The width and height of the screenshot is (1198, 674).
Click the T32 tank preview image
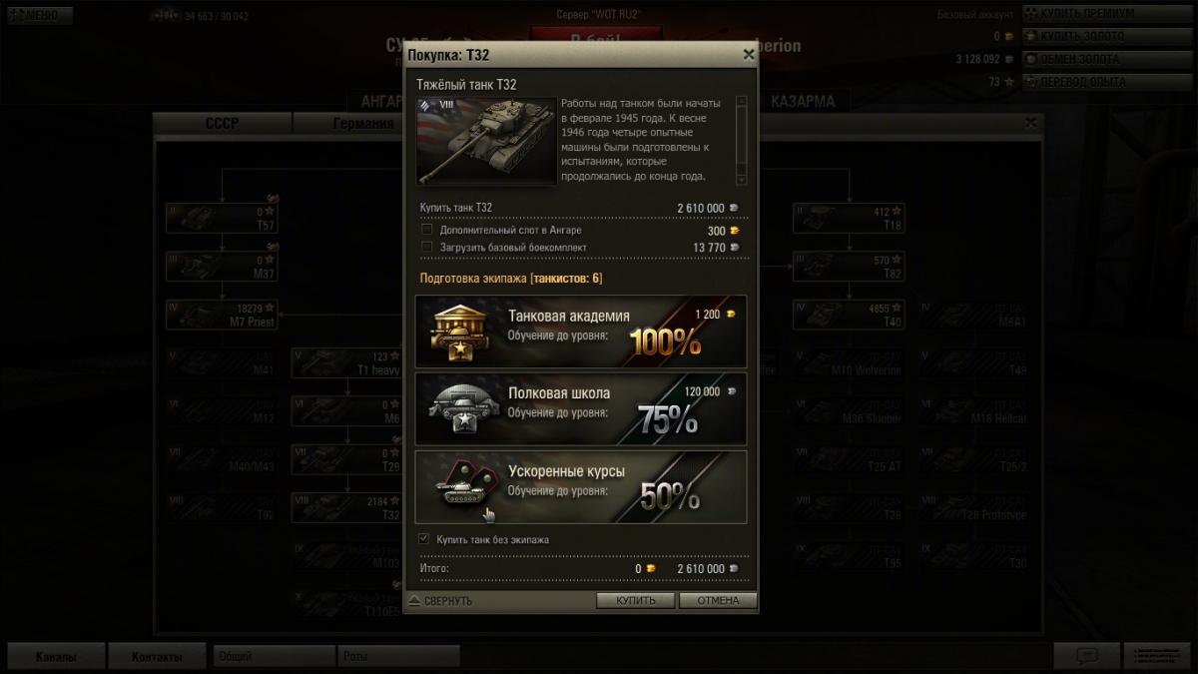click(486, 141)
